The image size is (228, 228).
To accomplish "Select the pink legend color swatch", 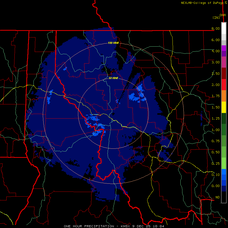I will pyautogui.click(x=224, y=62).
